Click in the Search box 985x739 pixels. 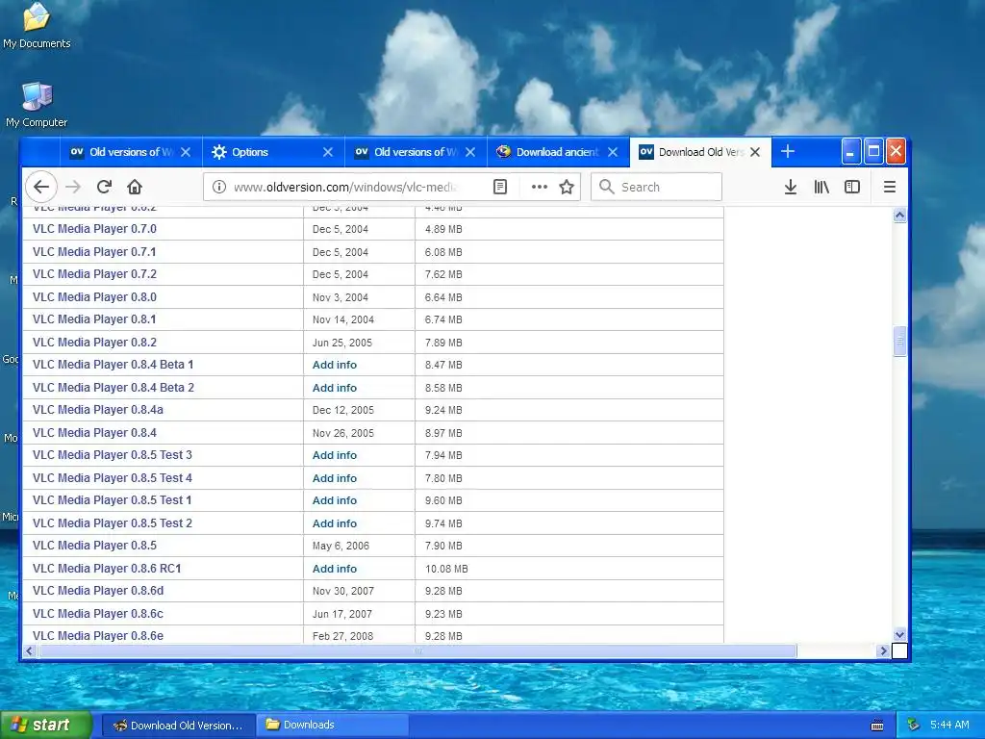pos(656,187)
